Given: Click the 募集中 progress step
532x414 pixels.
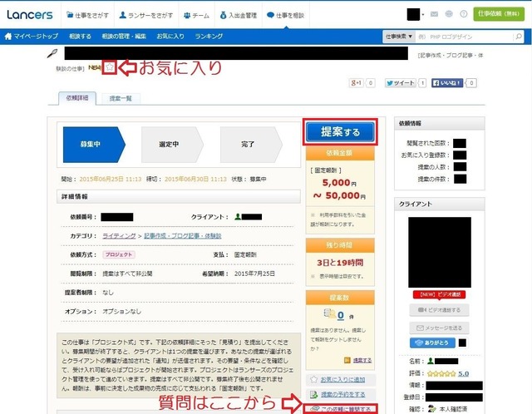Looking at the screenshot, I should click(94, 145).
